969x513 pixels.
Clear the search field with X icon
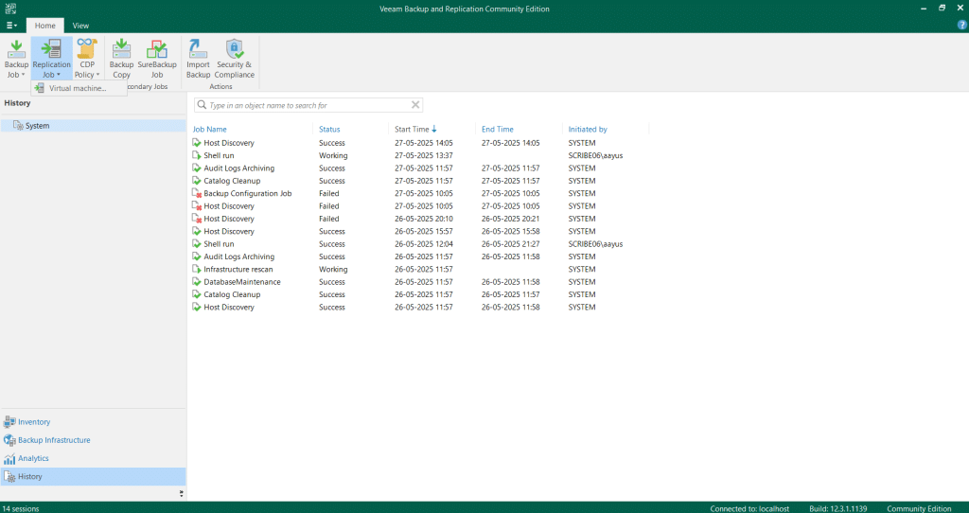point(415,105)
